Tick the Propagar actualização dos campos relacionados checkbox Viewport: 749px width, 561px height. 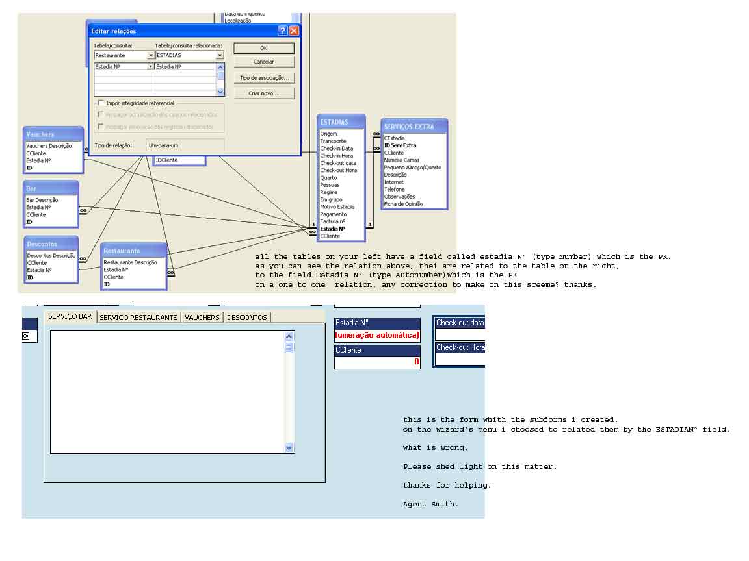[x=101, y=114]
